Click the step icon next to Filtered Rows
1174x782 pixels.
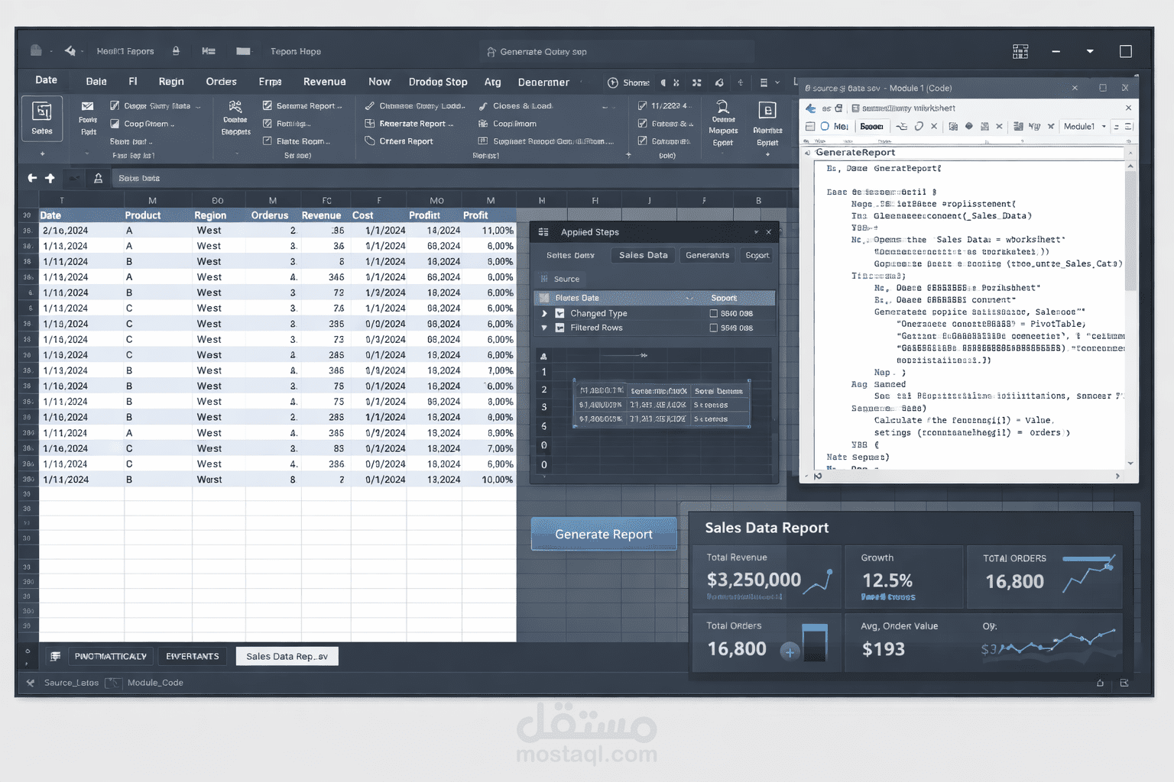[x=560, y=328]
